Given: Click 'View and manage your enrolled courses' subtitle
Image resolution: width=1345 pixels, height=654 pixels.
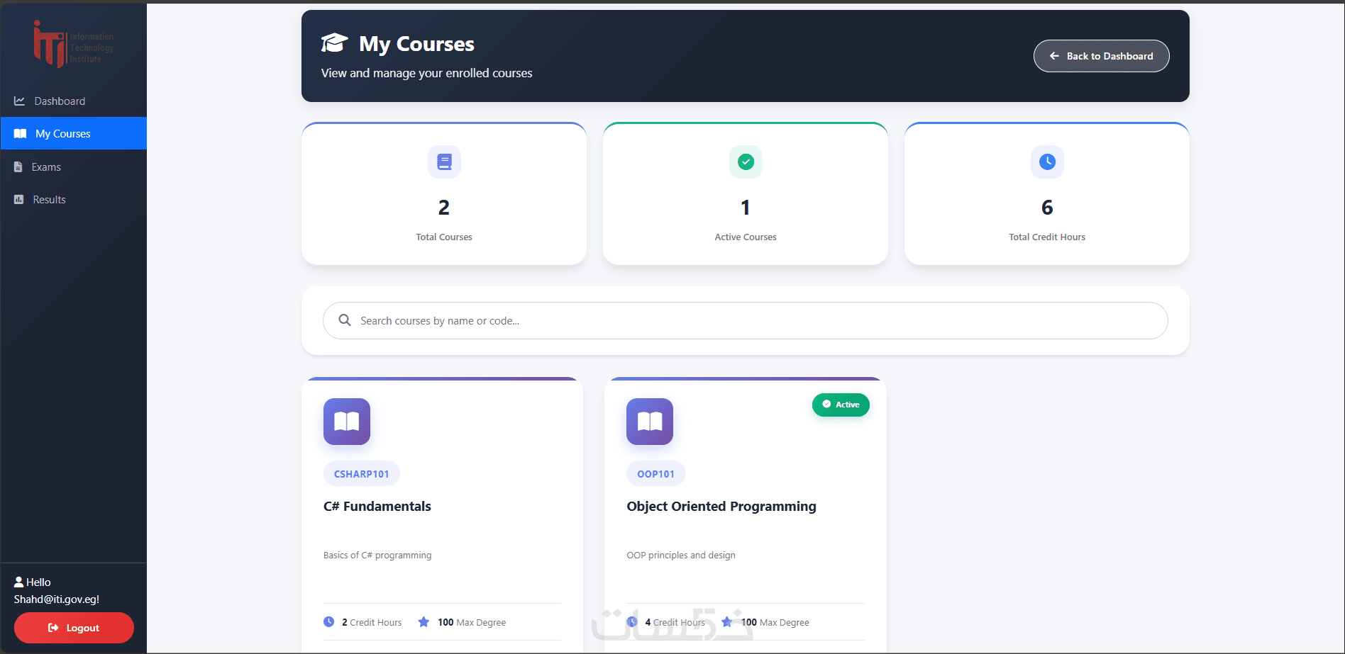Looking at the screenshot, I should pyautogui.click(x=426, y=73).
